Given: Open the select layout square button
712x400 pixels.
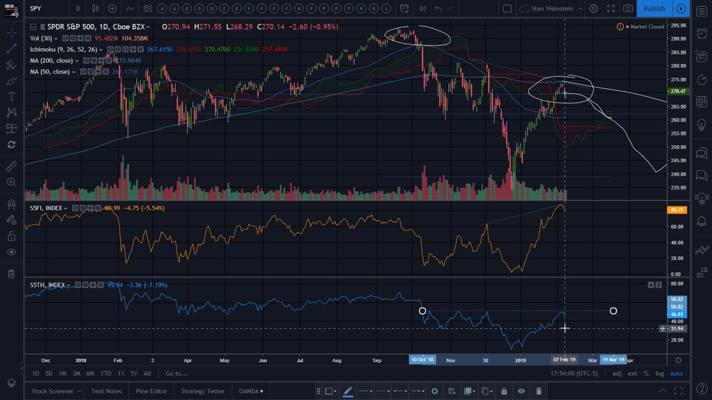Looking at the screenshot, I should tap(507, 8).
